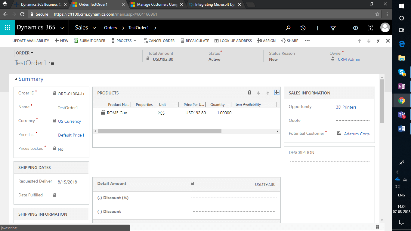
Task: Click the search magnifier icon in the navbar
Action: (288, 28)
